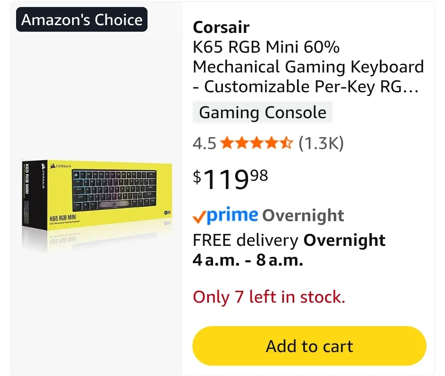Click the half-filled fifth rating star
Screen dimensions: 445x376
pyautogui.click(x=287, y=143)
